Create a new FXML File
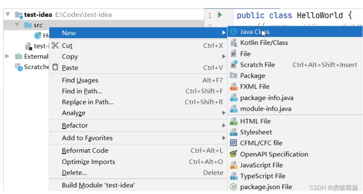The height and width of the screenshot is (194, 363). 295,86
